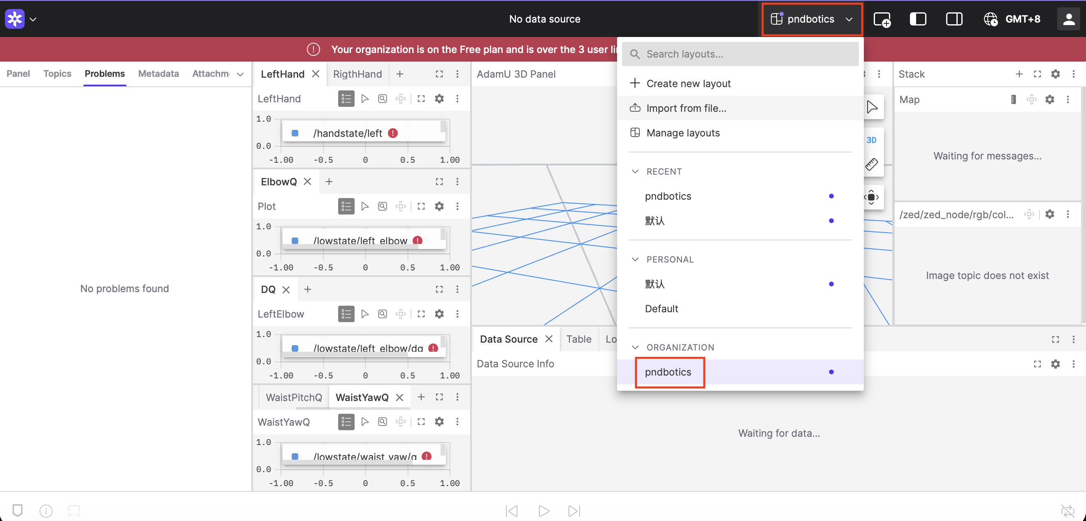1086x521 pixels.
Task: Select Import from file option
Action: 740,108
